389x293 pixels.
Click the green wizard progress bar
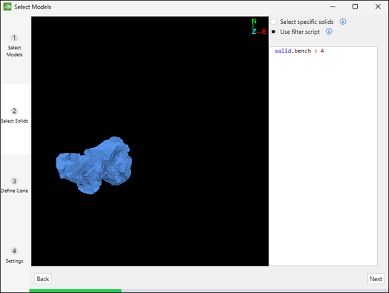point(76,290)
